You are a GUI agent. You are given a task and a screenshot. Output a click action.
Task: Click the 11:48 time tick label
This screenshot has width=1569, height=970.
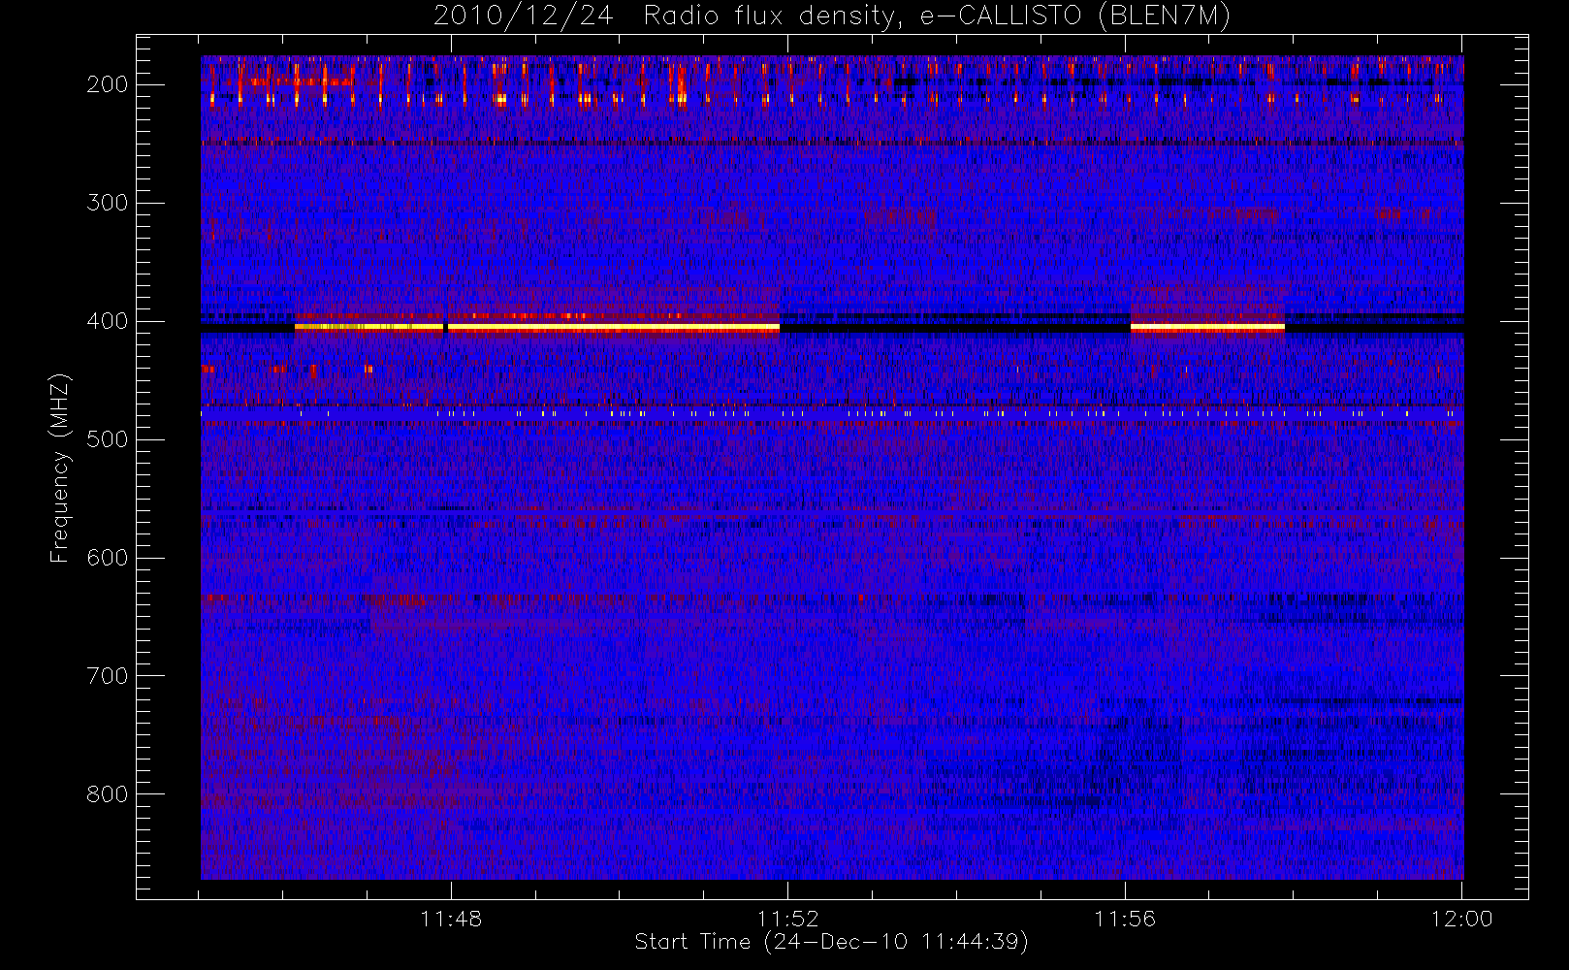(451, 919)
